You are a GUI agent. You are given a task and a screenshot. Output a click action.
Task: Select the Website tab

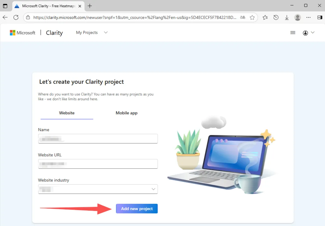pos(67,113)
